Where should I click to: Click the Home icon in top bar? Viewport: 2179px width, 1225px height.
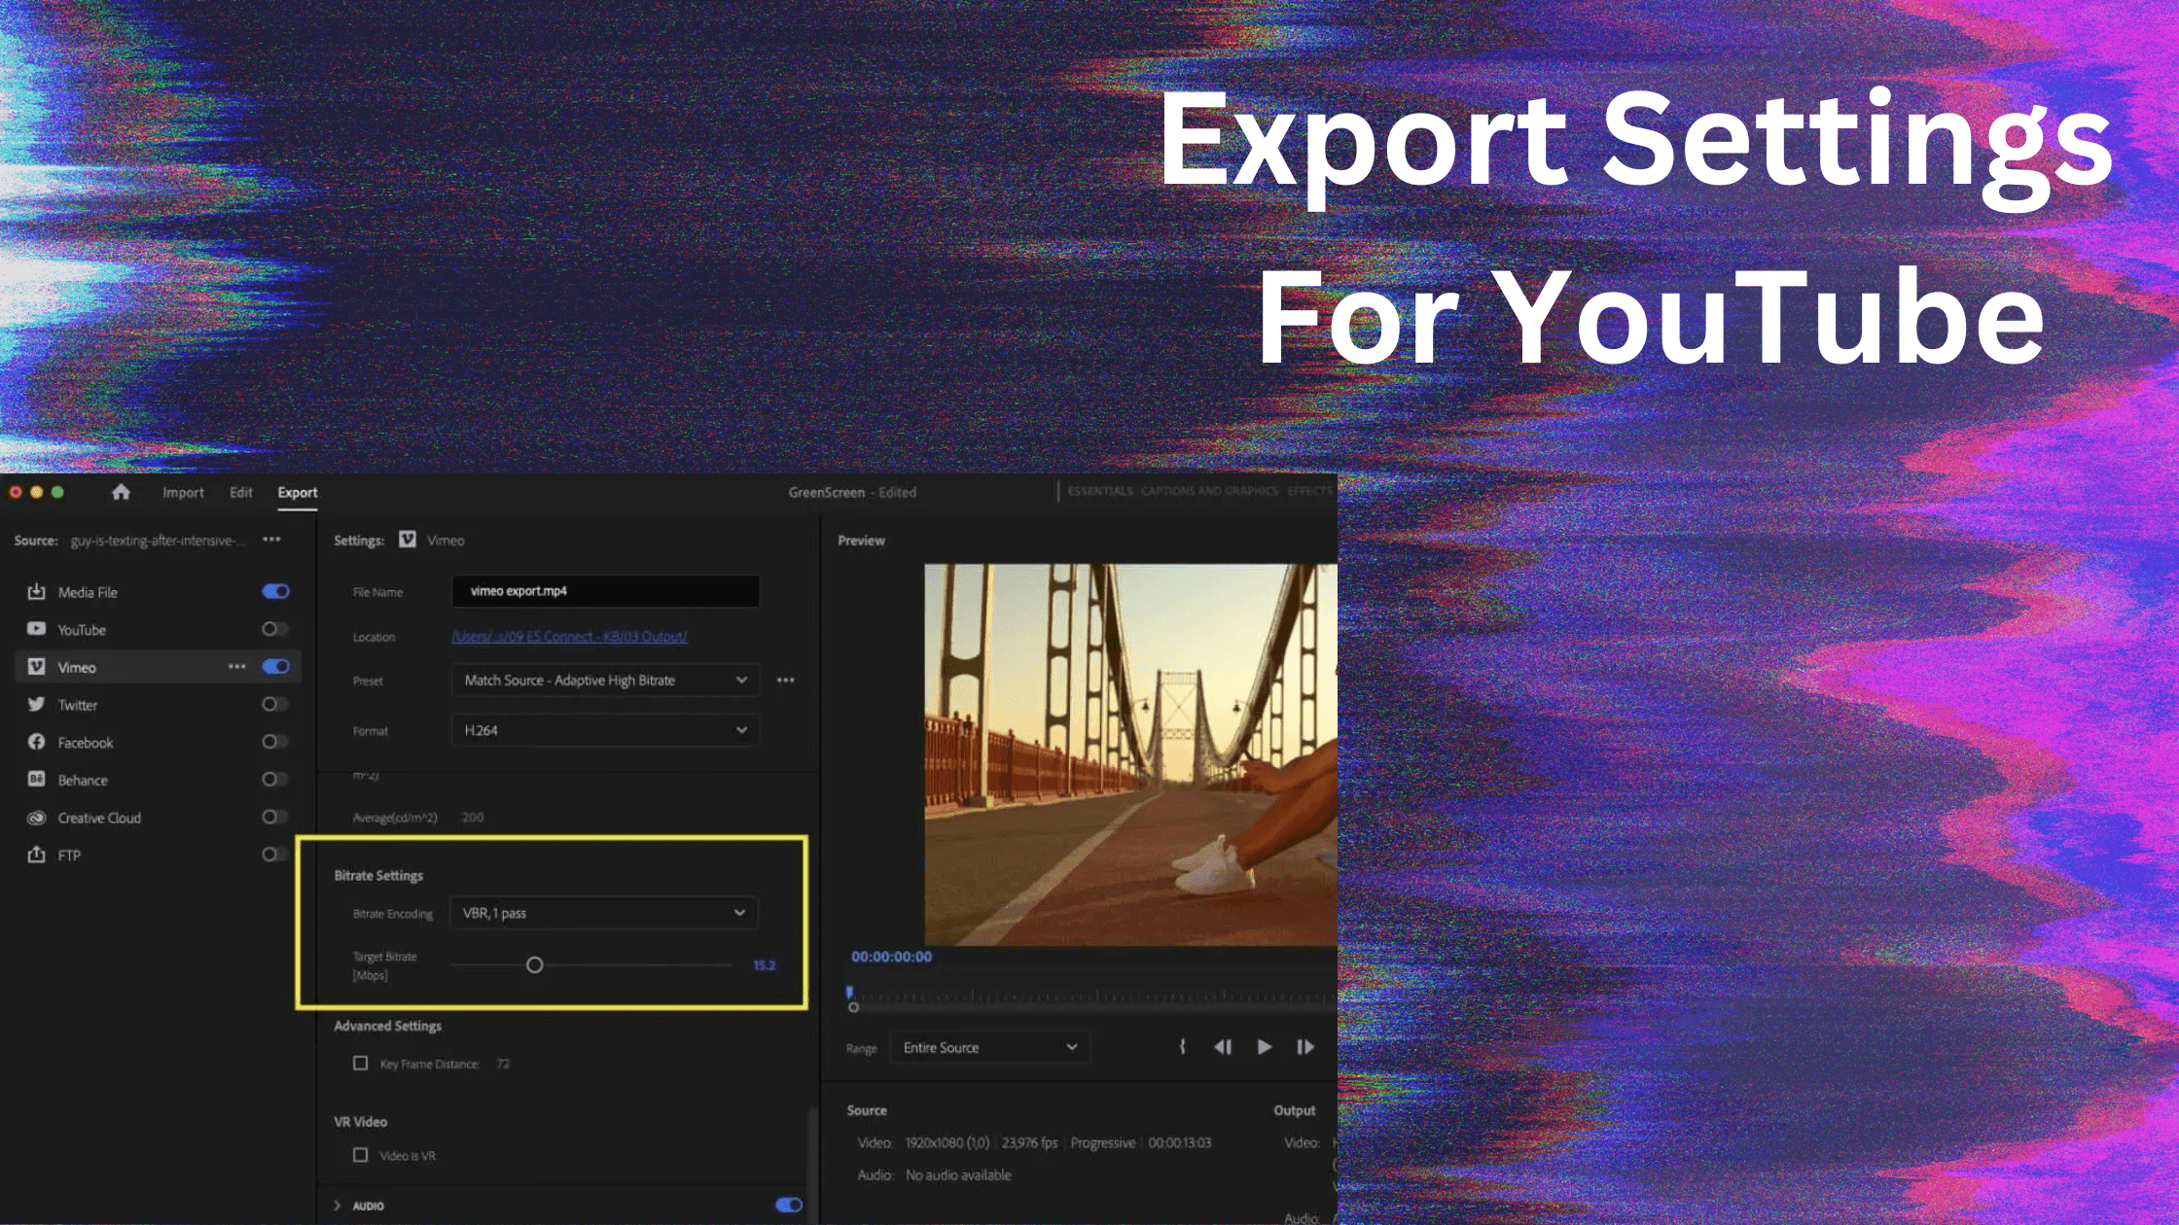(121, 492)
